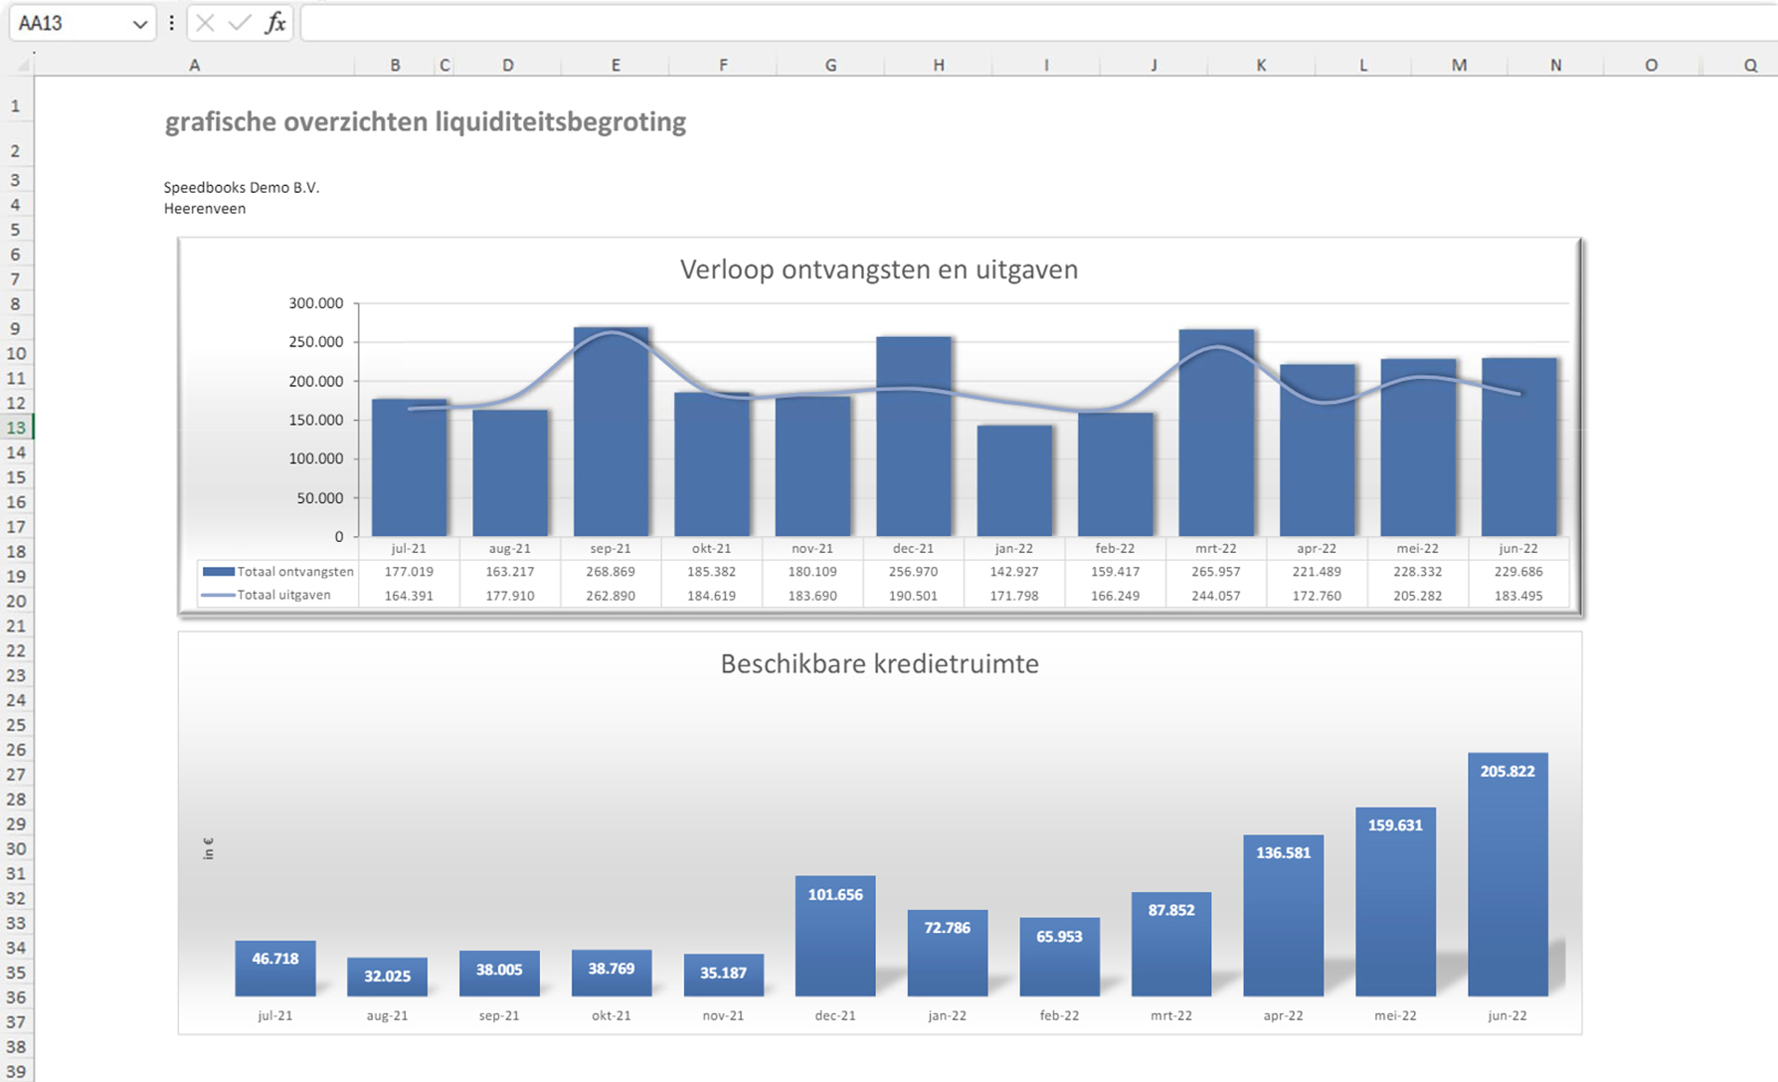Select column B header
Screen dimensions: 1778x1082
(394, 65)
